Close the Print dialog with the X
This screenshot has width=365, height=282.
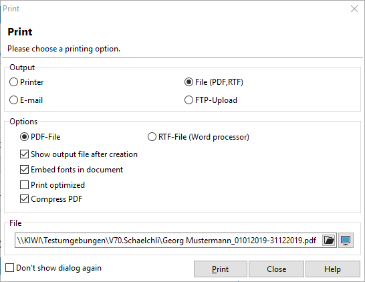pos(354,9)
